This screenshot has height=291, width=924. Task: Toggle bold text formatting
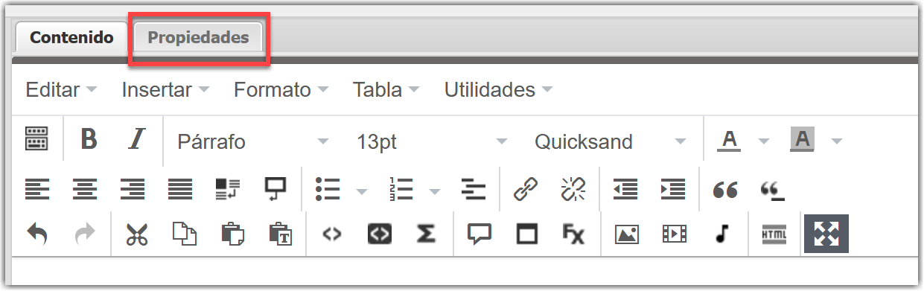89,140
